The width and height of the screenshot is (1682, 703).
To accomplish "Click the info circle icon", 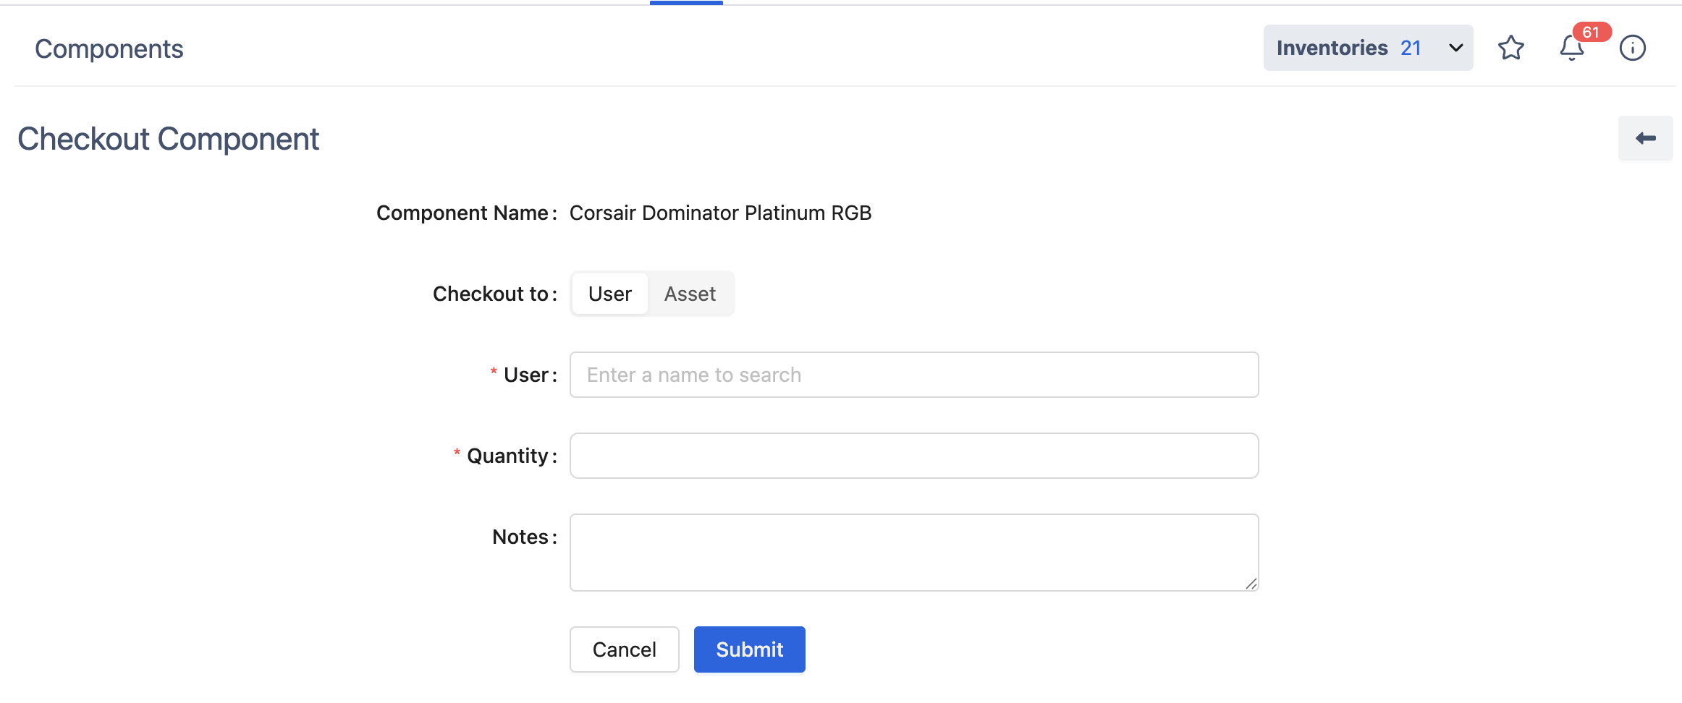I will click(1632, 48).
